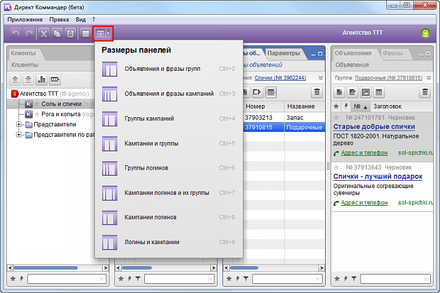The height and width of the screenshot is (293, 440).
Task: Select group row 37903213 Запас
Action: click(x=283, y=117)
